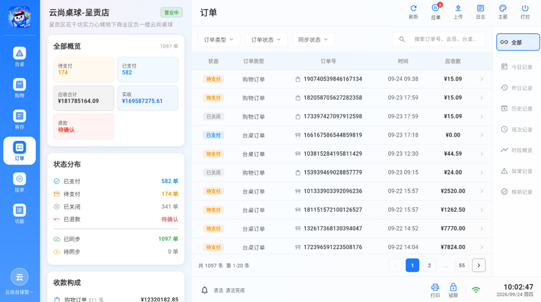The image size is (541, 302).
Task: Switch to 班次记录 tab
Action: click(x=517, y=129)
